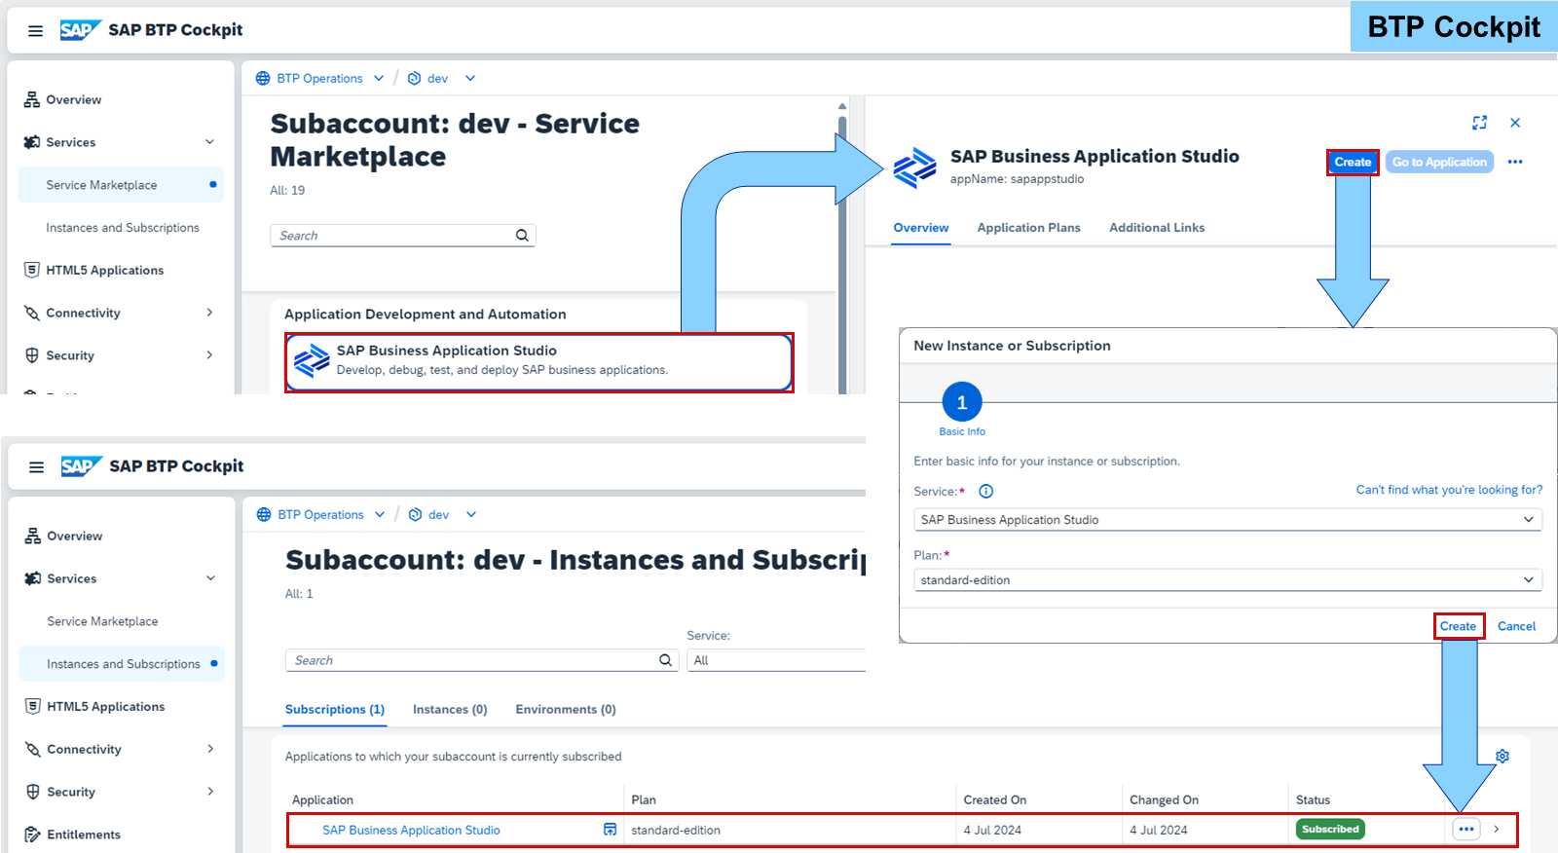Open hamburger menu in bottom cockpit header
The height and width of the screenshot is (853, 1558).
pos(36,467)
